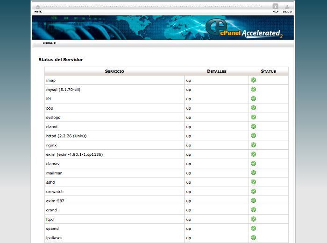Screen dimensions: 327x243
Task: Click the Status column header
Action: point(268,71)
